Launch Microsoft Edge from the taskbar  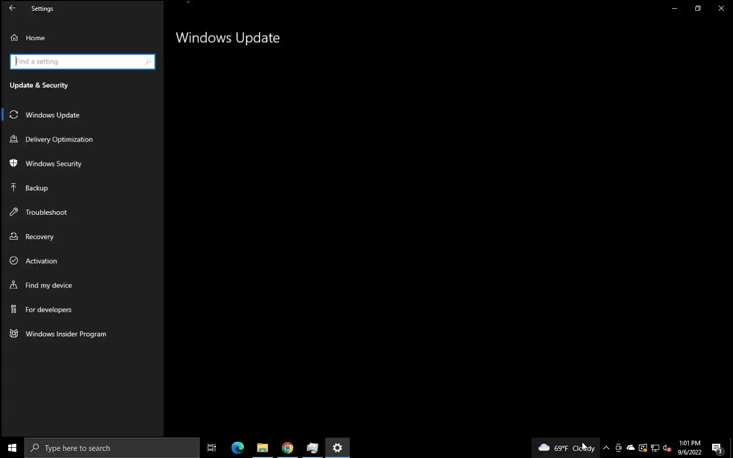tap(238, 448)
